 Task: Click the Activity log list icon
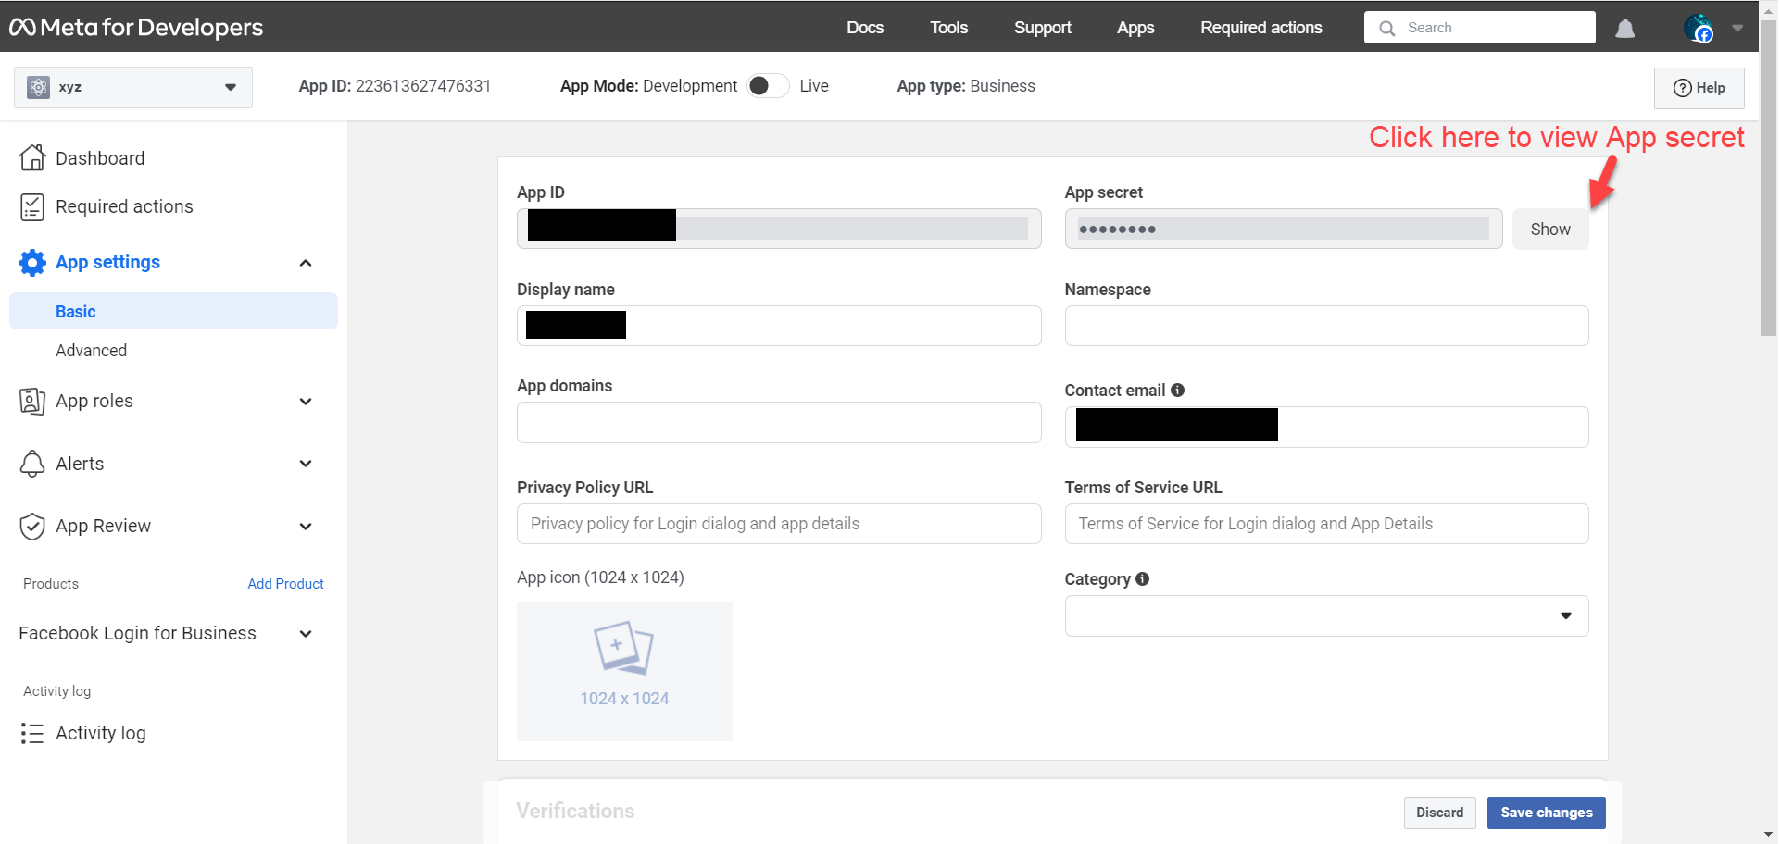pyautogui.click(x=32, y=734)
